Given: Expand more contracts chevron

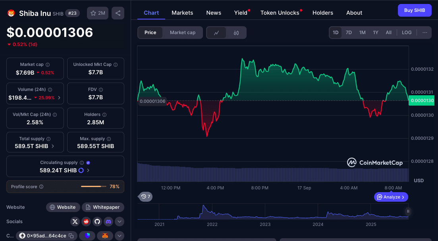Looking at the screenshot, I should pyautogui.click(x=119, y=236).
